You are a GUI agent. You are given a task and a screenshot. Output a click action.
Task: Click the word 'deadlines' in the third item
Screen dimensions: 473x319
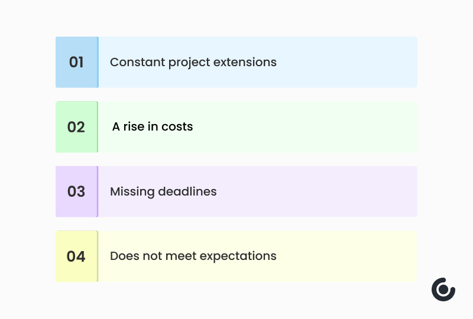click(x=187, y=191)
